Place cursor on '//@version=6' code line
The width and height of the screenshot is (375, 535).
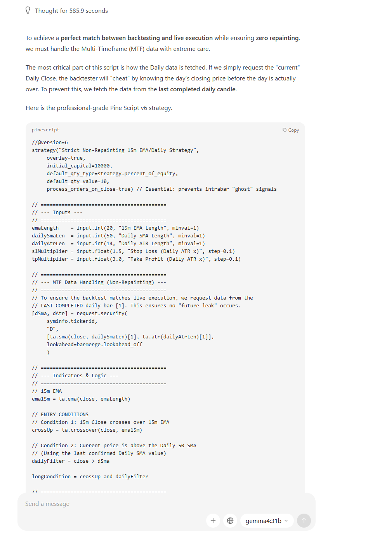50,143
